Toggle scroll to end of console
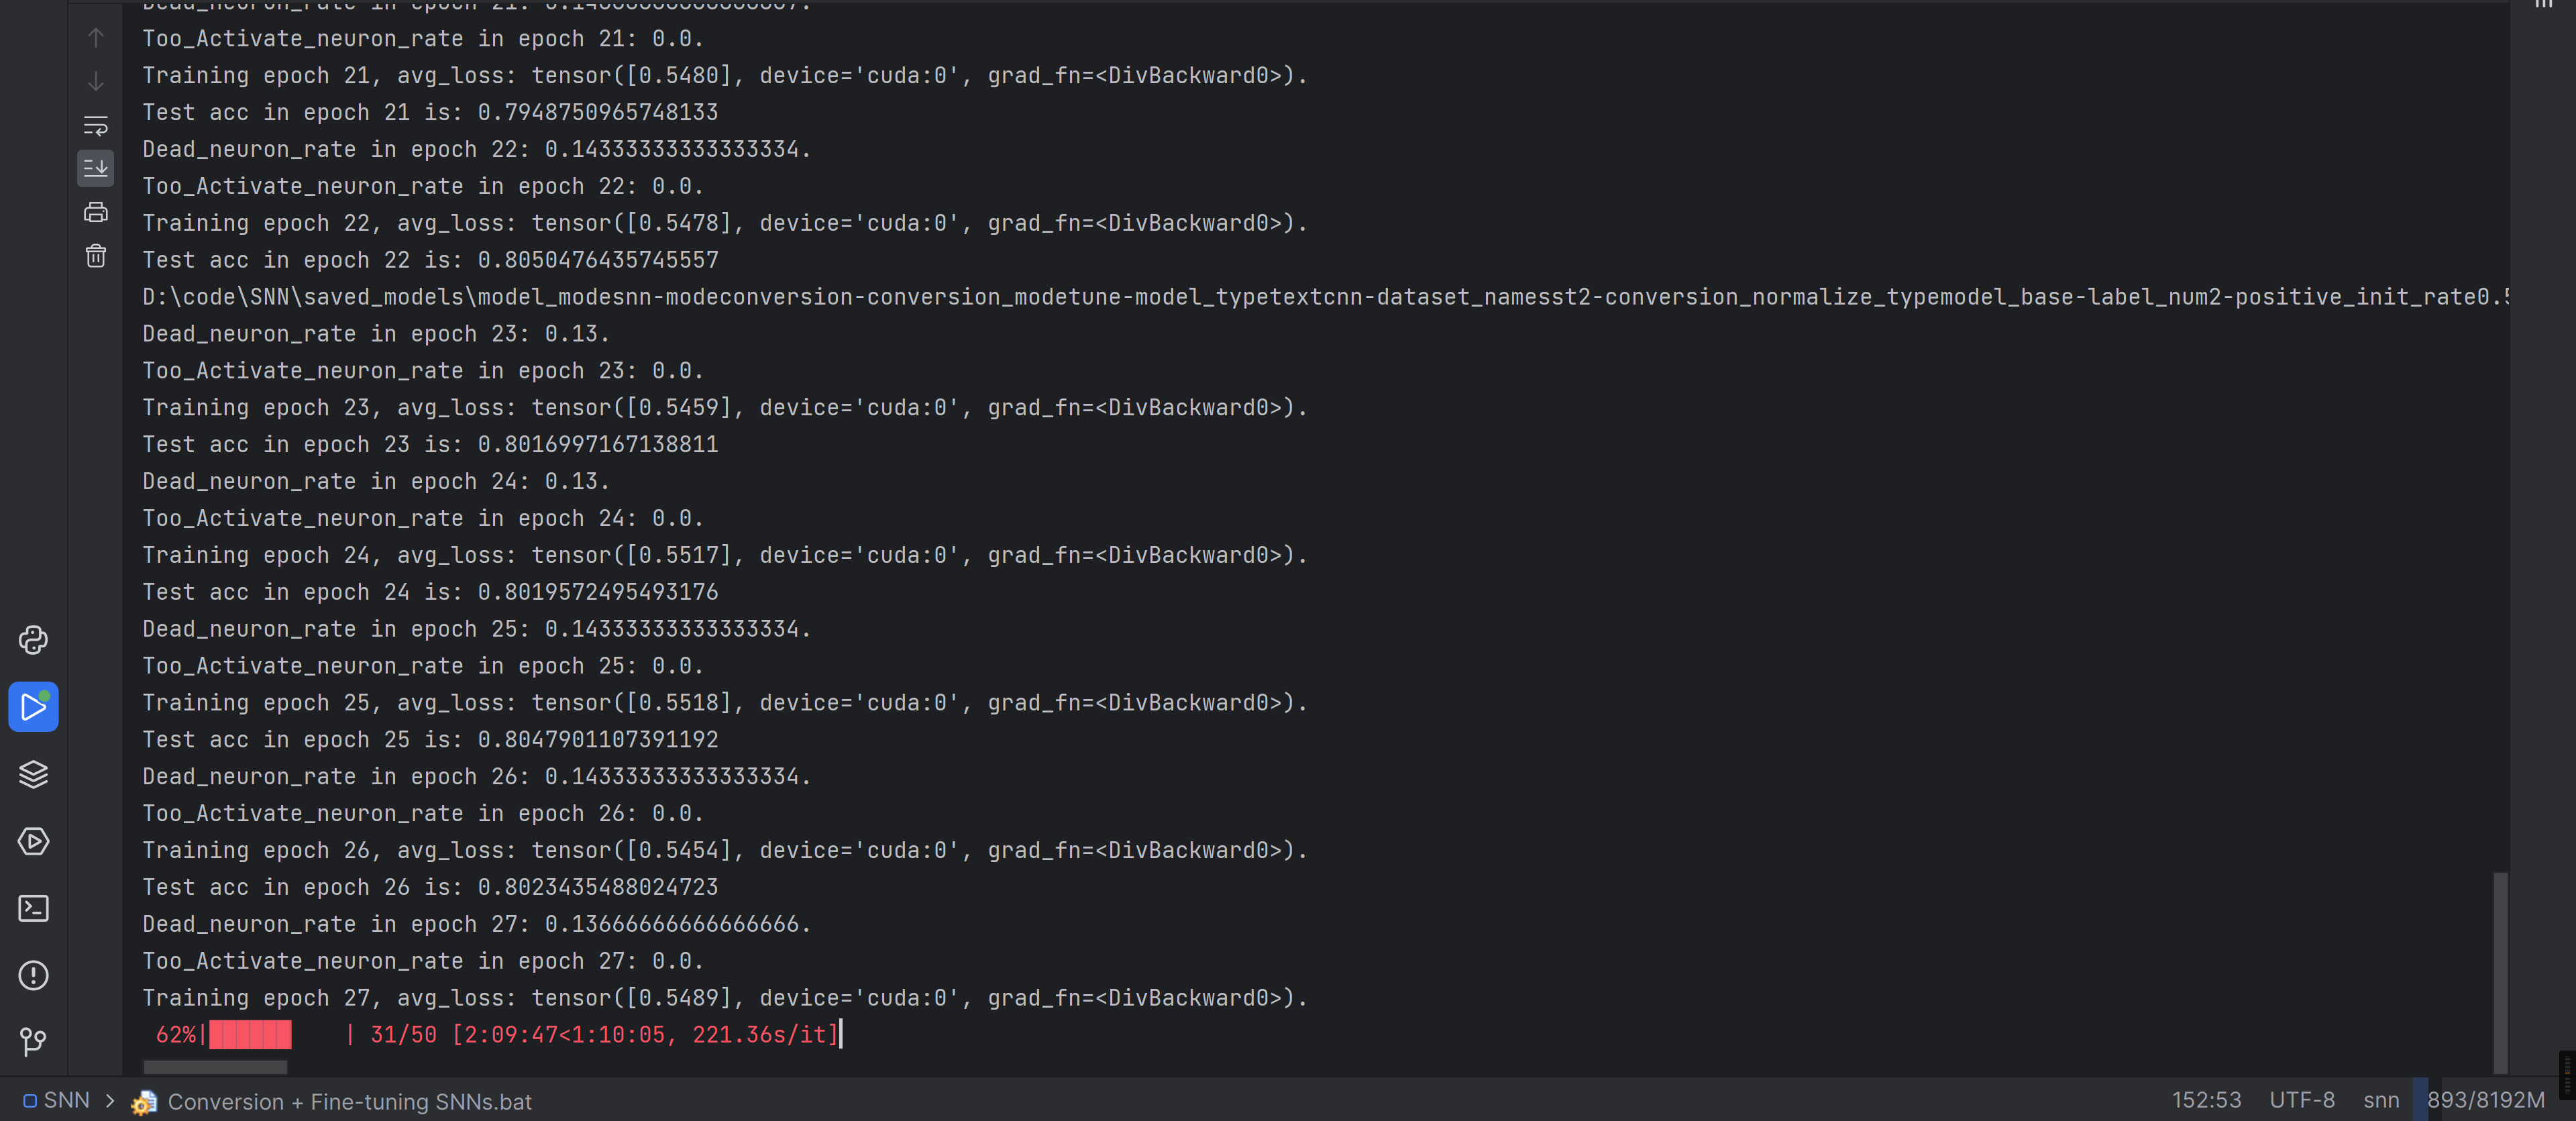This screenshot has height=1121, width=2576. point(96,168)
